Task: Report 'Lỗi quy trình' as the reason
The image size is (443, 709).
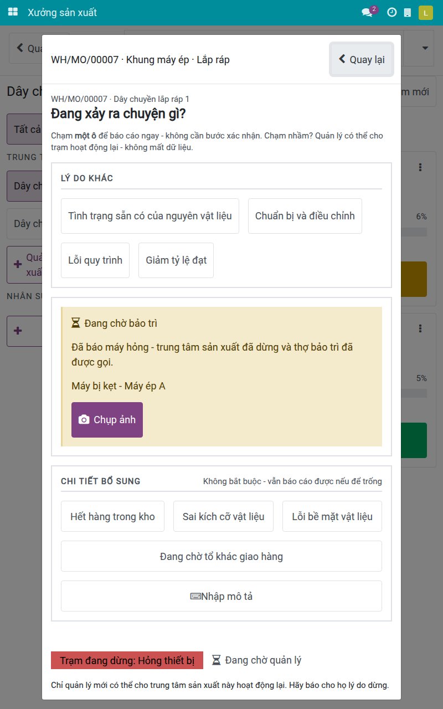Action: coord(95,260)
